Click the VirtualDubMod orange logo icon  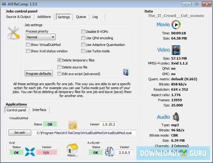tap(73, 125)
